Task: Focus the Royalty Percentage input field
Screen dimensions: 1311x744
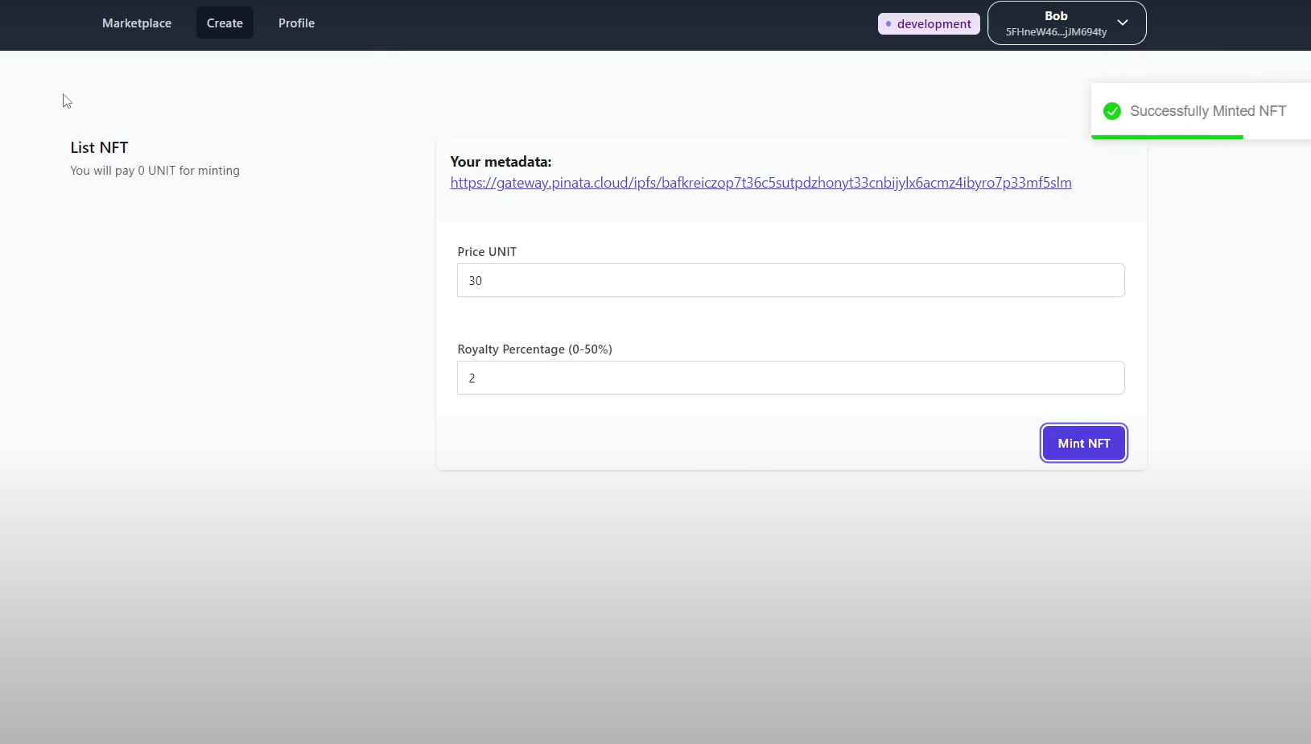Action: click(x=790, y=378)
